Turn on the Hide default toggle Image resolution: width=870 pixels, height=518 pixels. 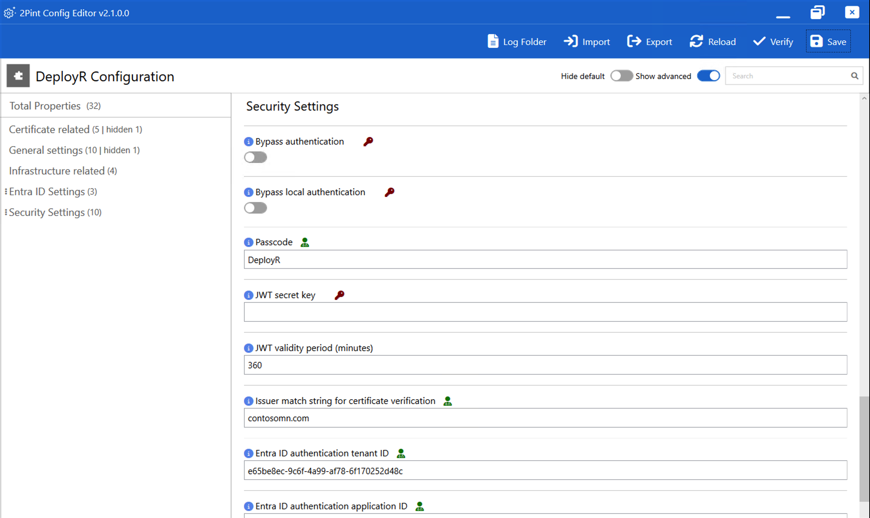(621, 76)
